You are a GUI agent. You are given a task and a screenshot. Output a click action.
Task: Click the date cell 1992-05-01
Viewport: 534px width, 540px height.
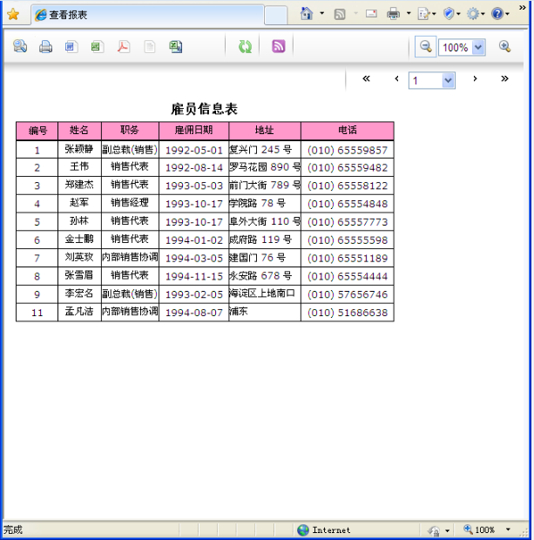193,150
